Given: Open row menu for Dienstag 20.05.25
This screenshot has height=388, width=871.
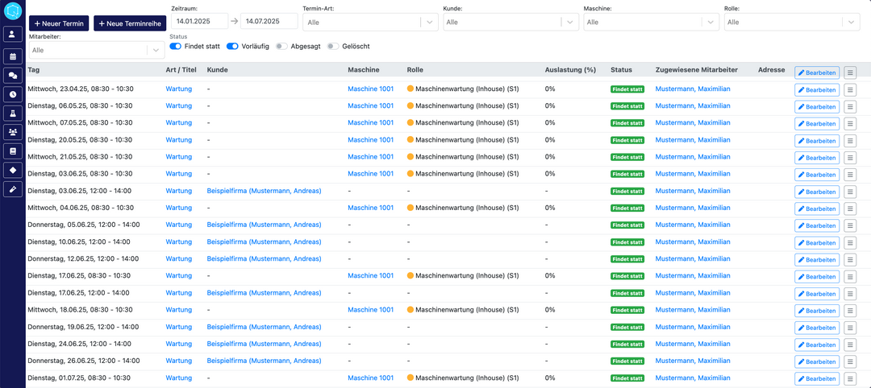Looking at the screenshot, I should tap(850, 141).
